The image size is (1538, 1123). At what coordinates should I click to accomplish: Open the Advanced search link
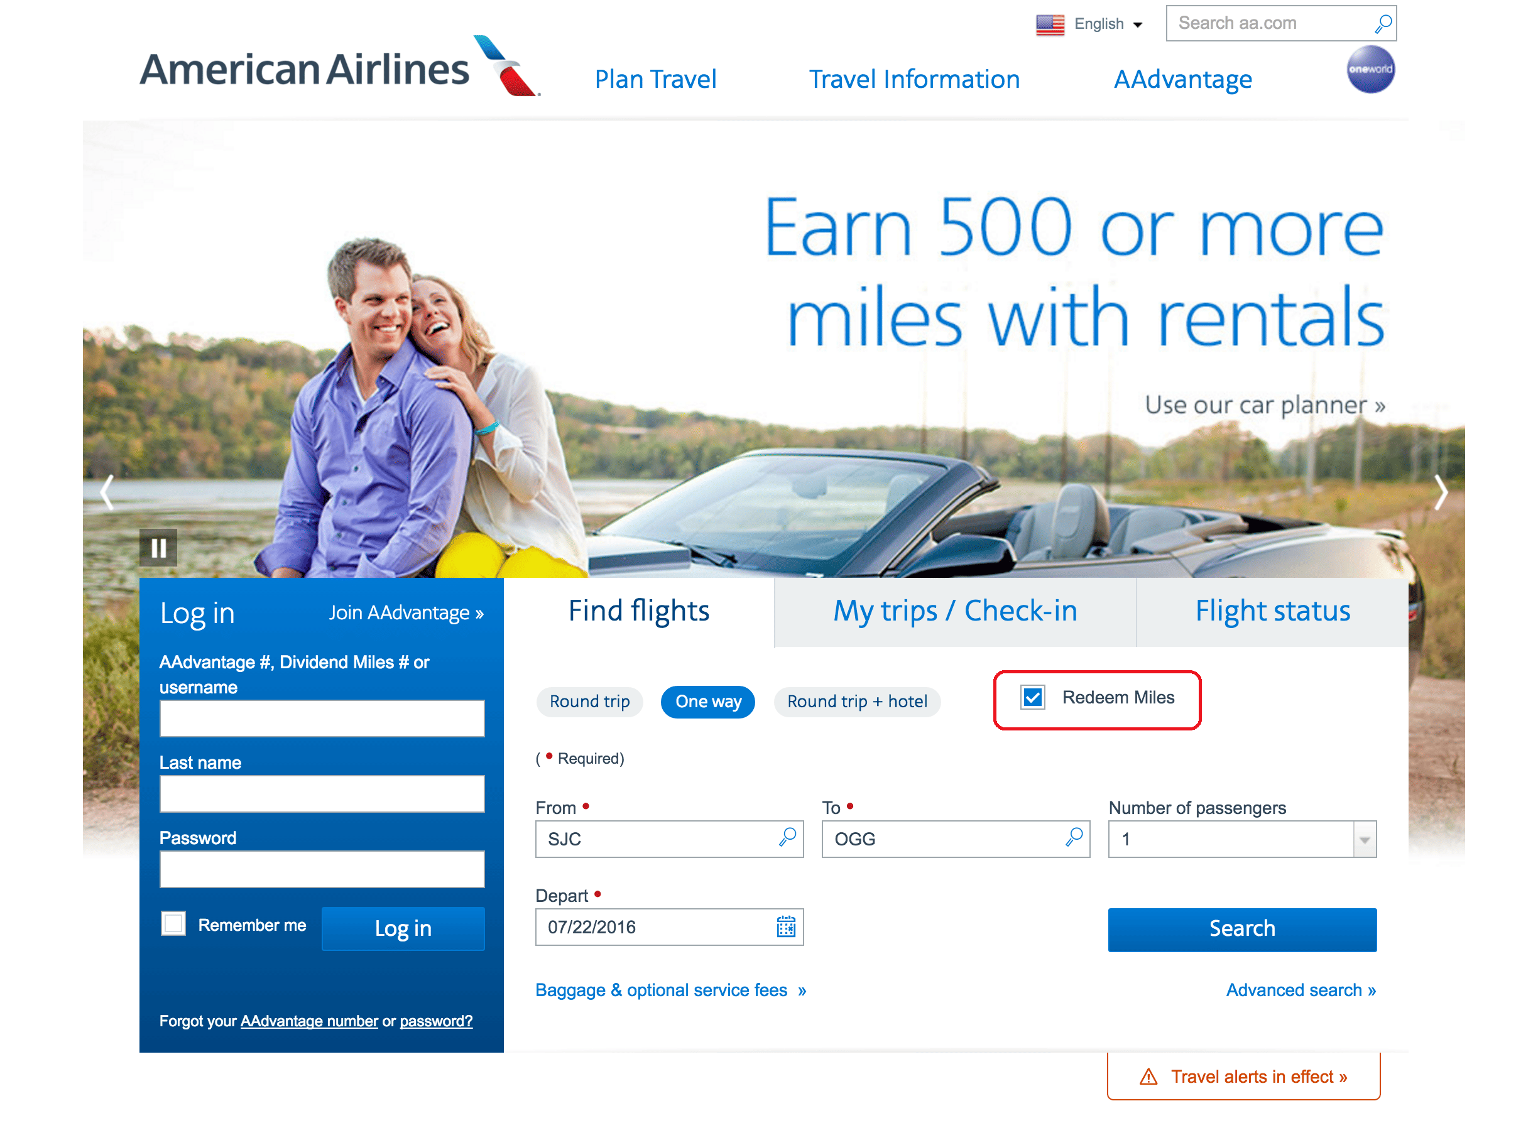[1301, 990]
